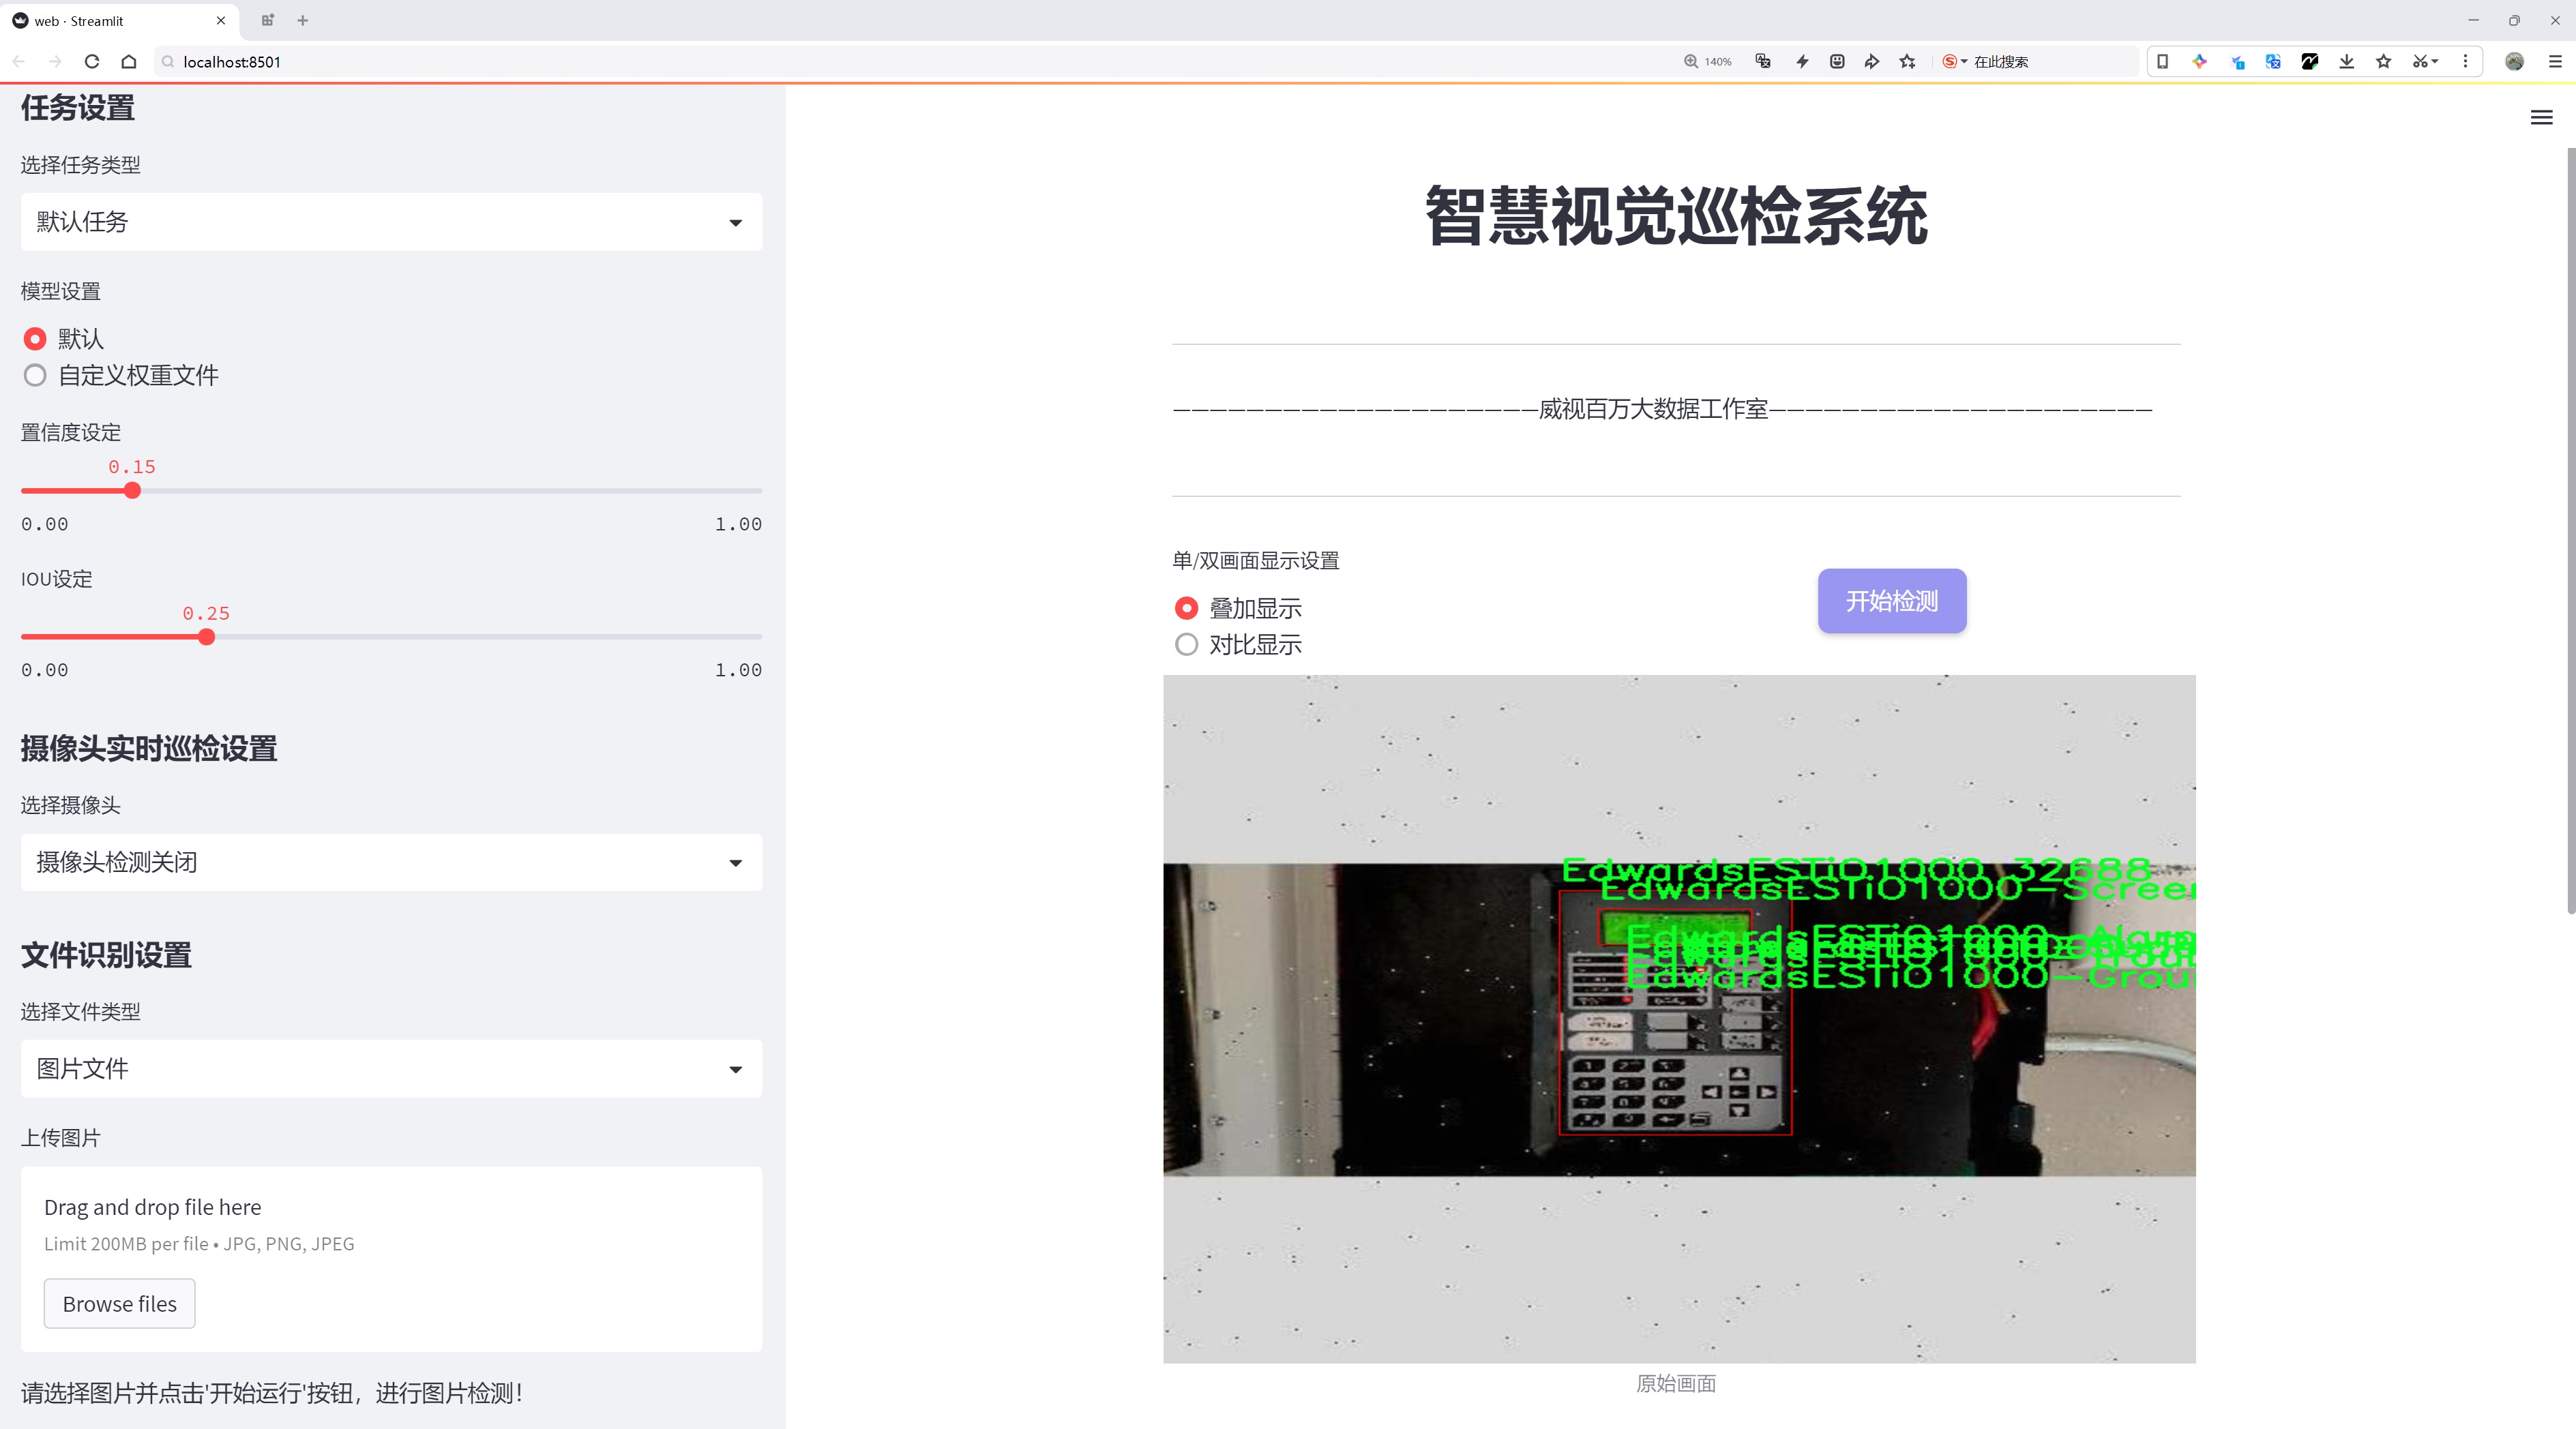Add page to favorites with star-plus icon
The width and height of the screenshot is (2576, 1429).
tap(1908, 61)
